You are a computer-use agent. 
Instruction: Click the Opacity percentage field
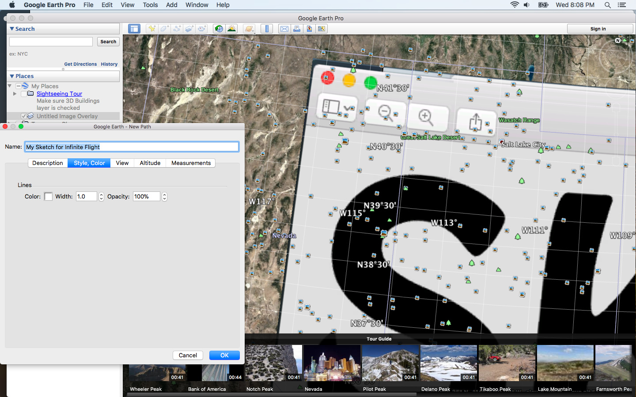pos(147,196)
